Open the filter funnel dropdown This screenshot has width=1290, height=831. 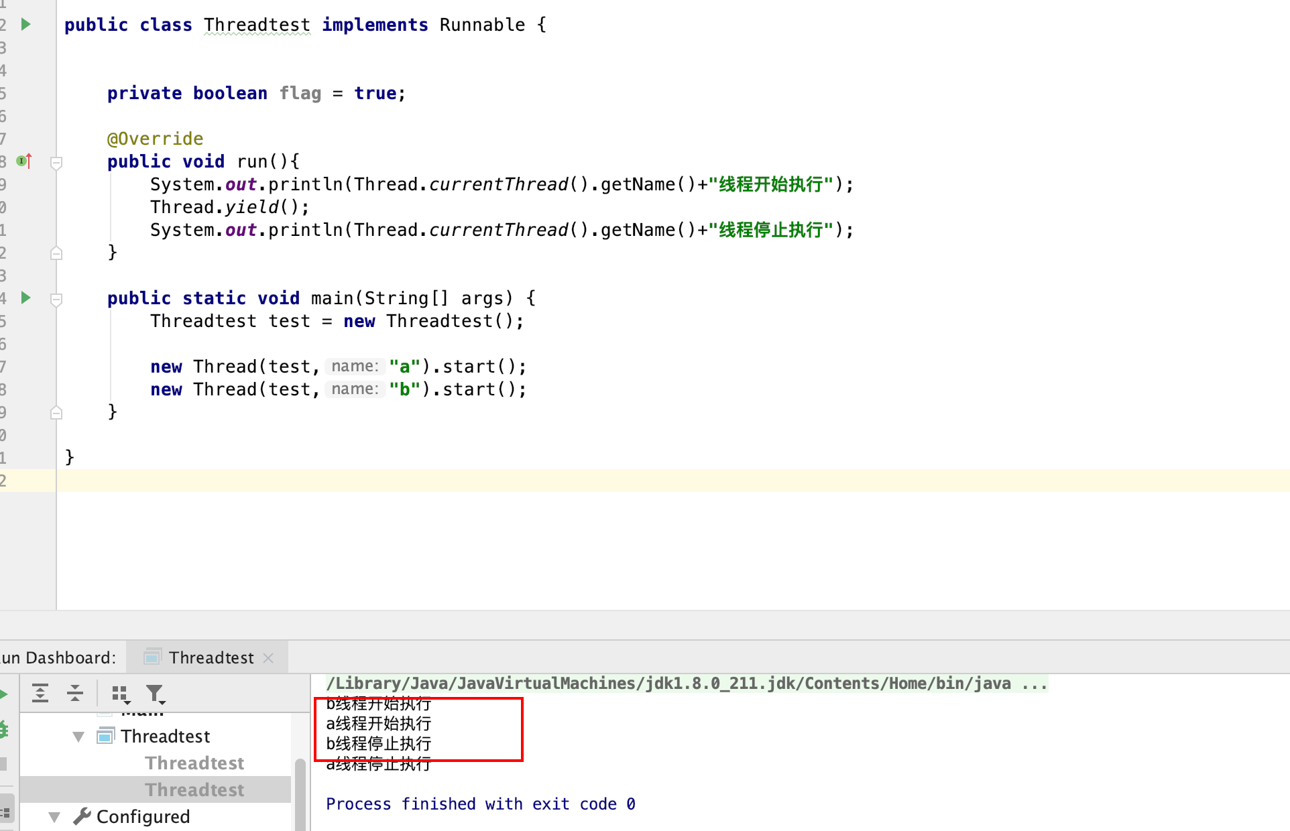coord(156,694)
